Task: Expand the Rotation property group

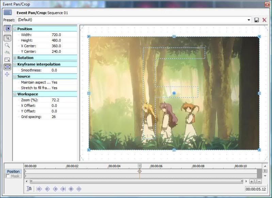Action: (15, 58)
